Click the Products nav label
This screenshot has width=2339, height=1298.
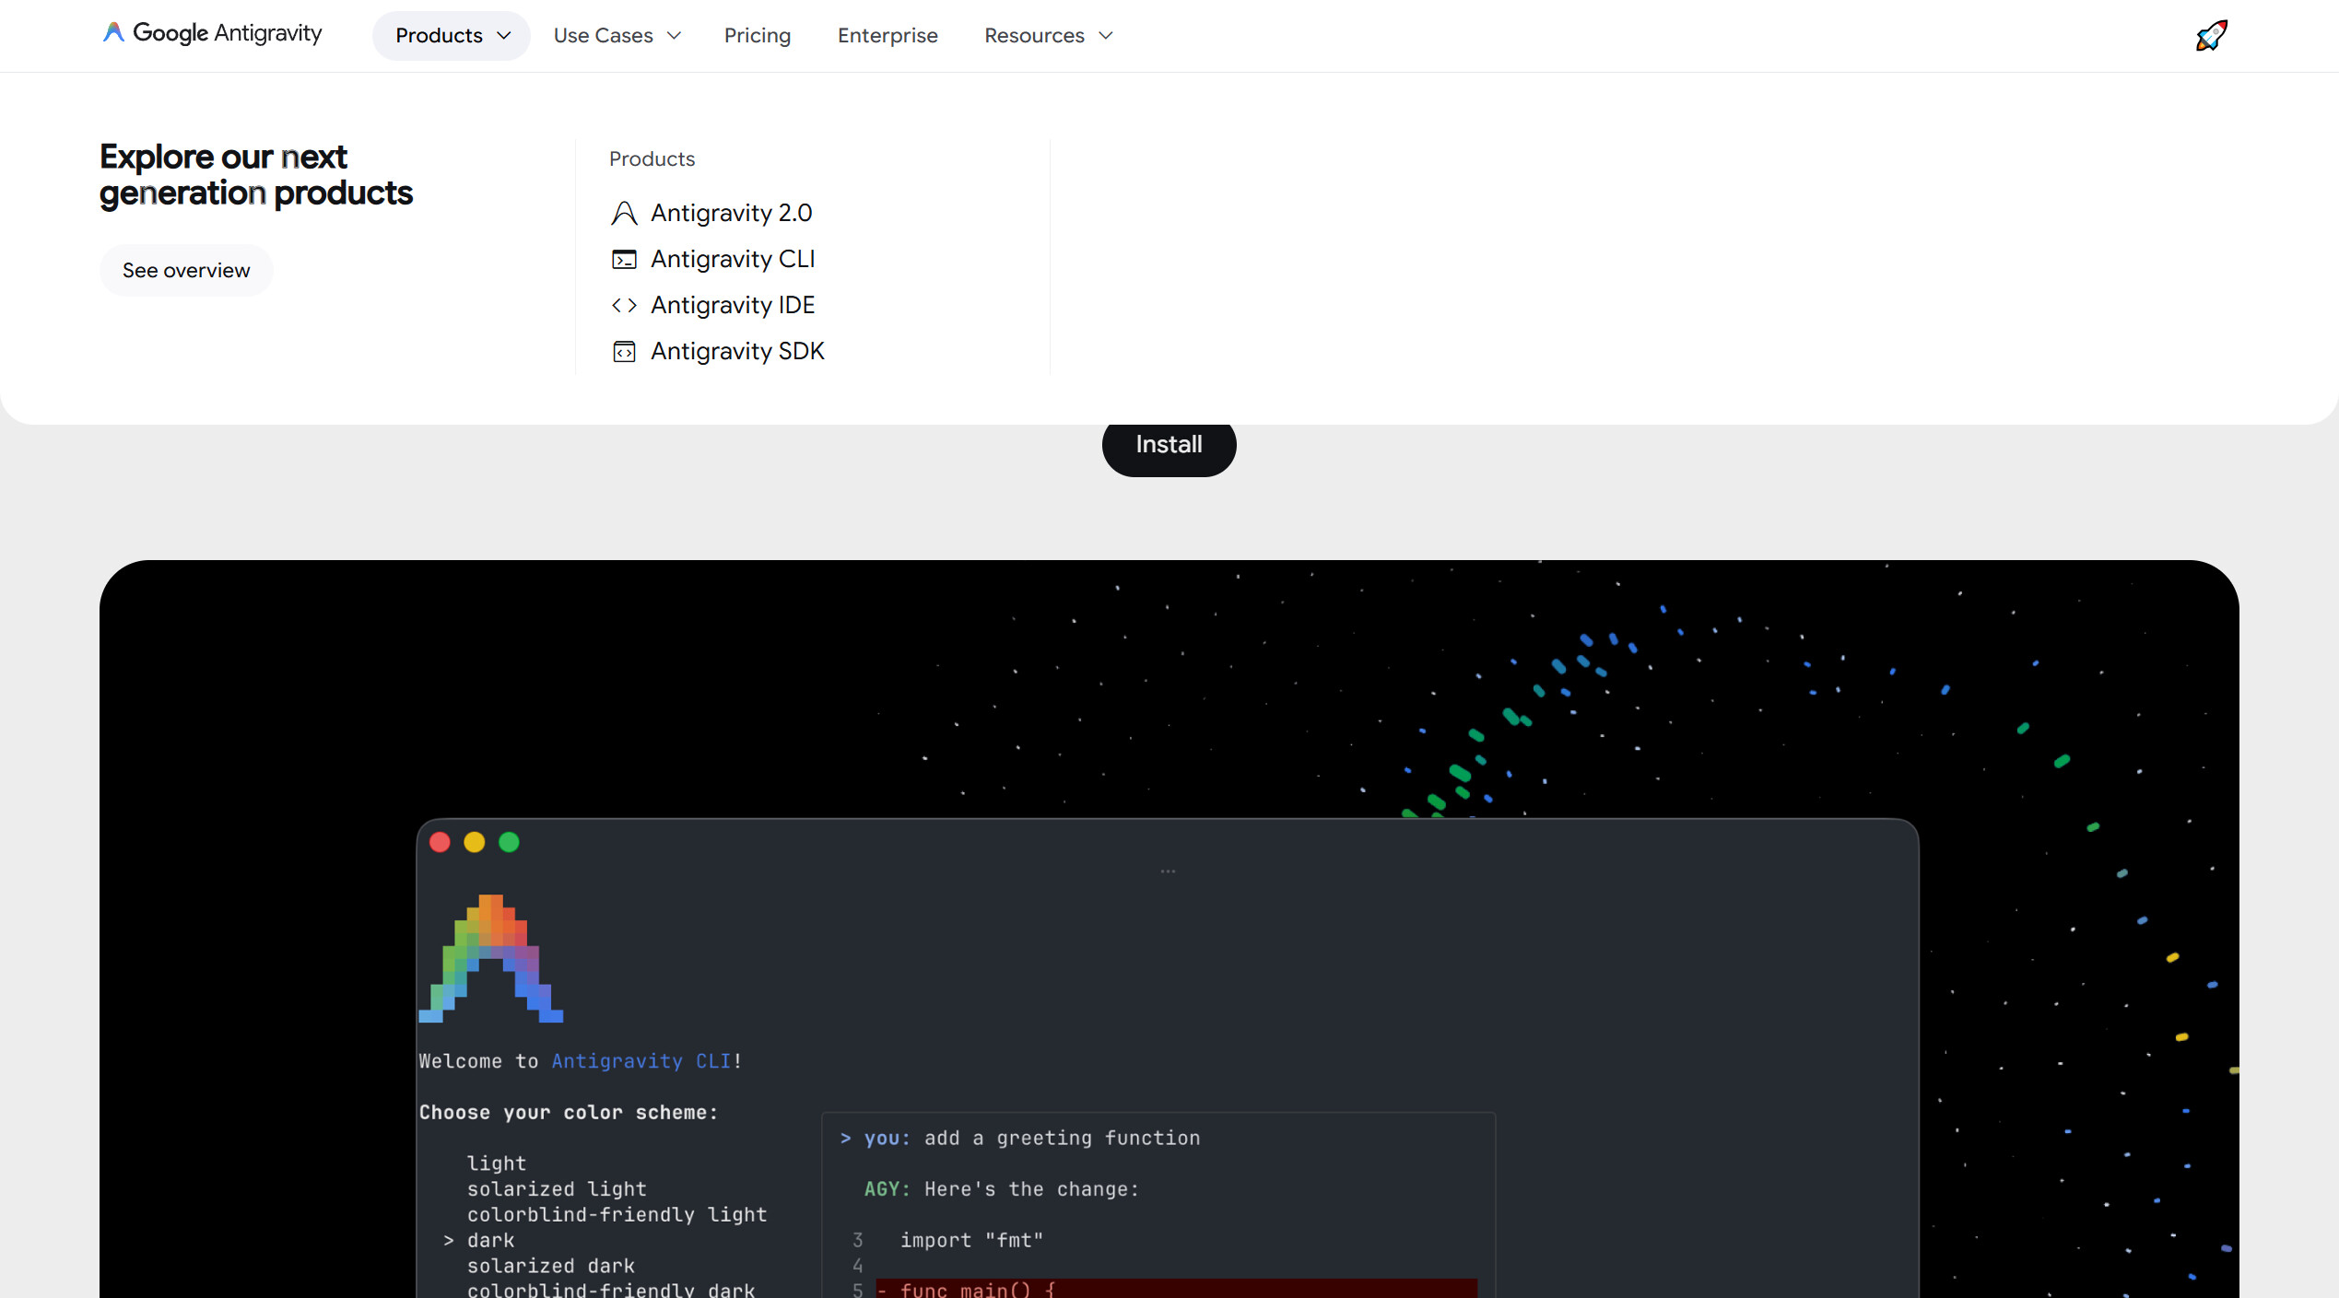pos(439,36)
